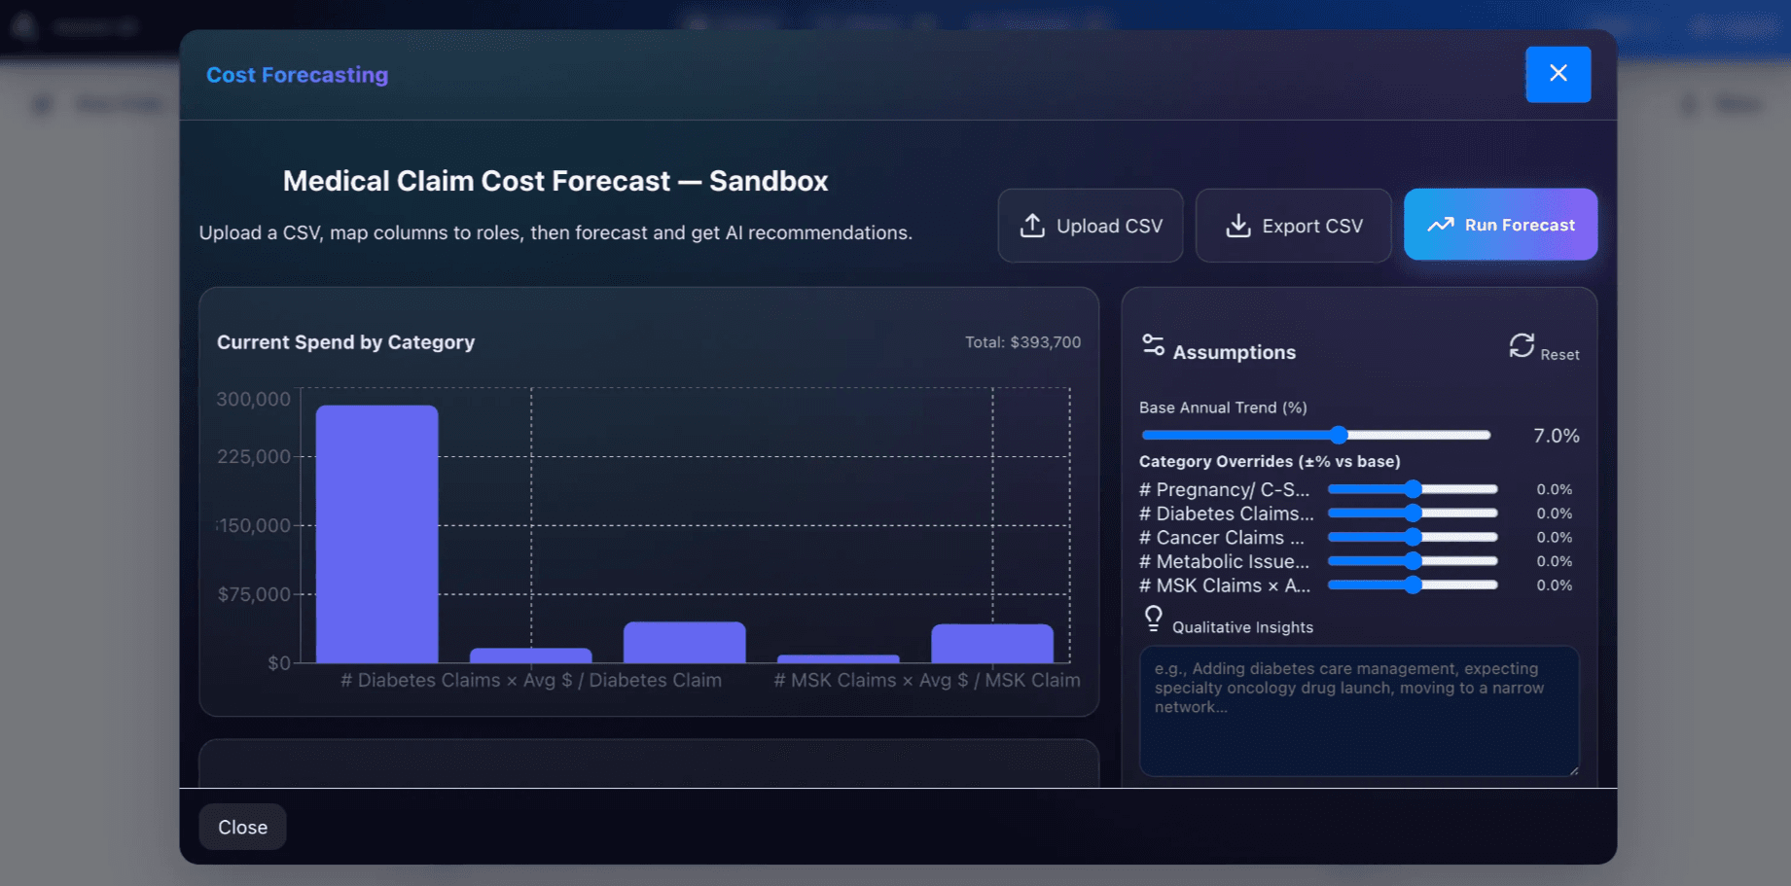Adjust the Diabetes Claims override slider
This screenshot has height=886, width=1791.
(x=1413, y=513)
